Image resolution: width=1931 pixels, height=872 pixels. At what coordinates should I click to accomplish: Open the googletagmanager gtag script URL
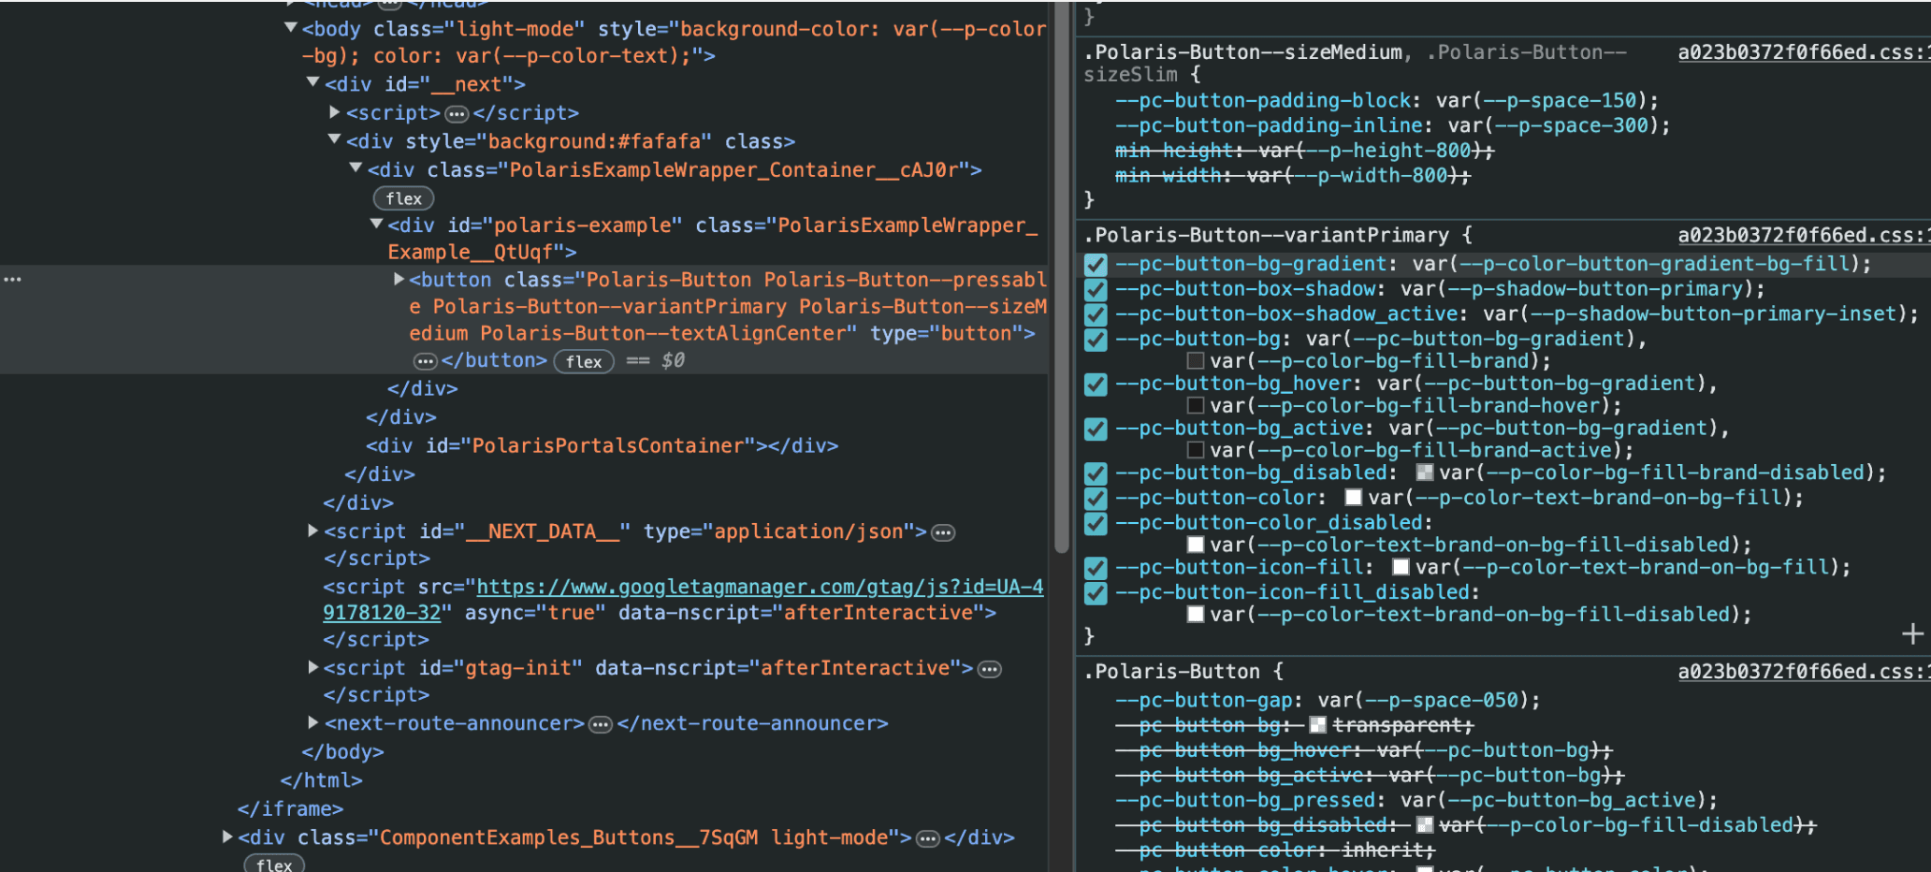[x=683, y=600]
